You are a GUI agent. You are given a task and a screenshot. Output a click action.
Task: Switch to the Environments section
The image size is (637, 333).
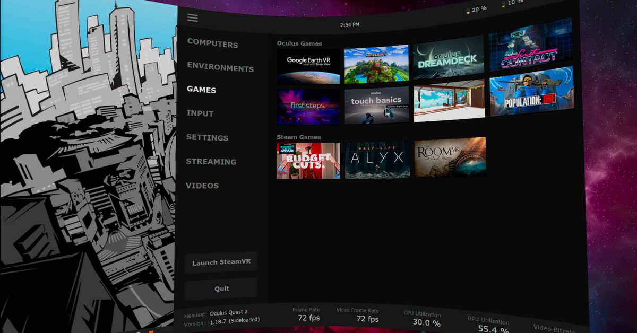pos(220,68)
